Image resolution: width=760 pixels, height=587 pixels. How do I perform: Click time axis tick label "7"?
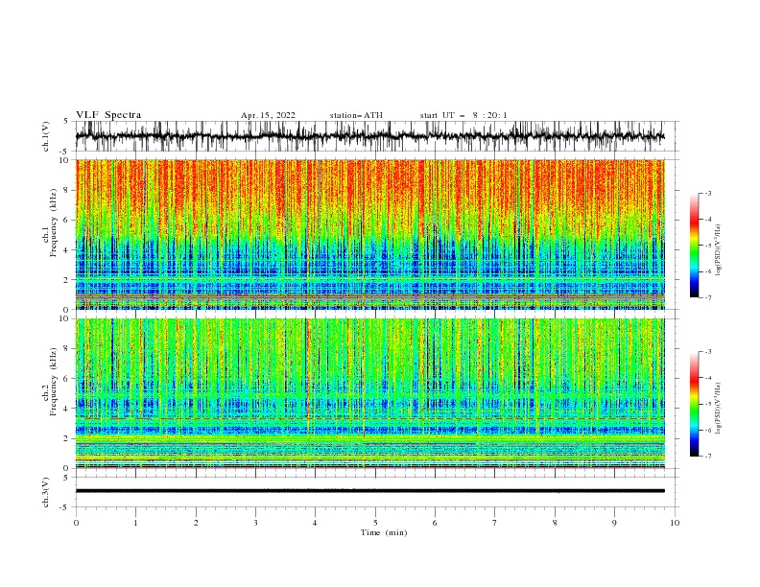click(x=495, y=523)
